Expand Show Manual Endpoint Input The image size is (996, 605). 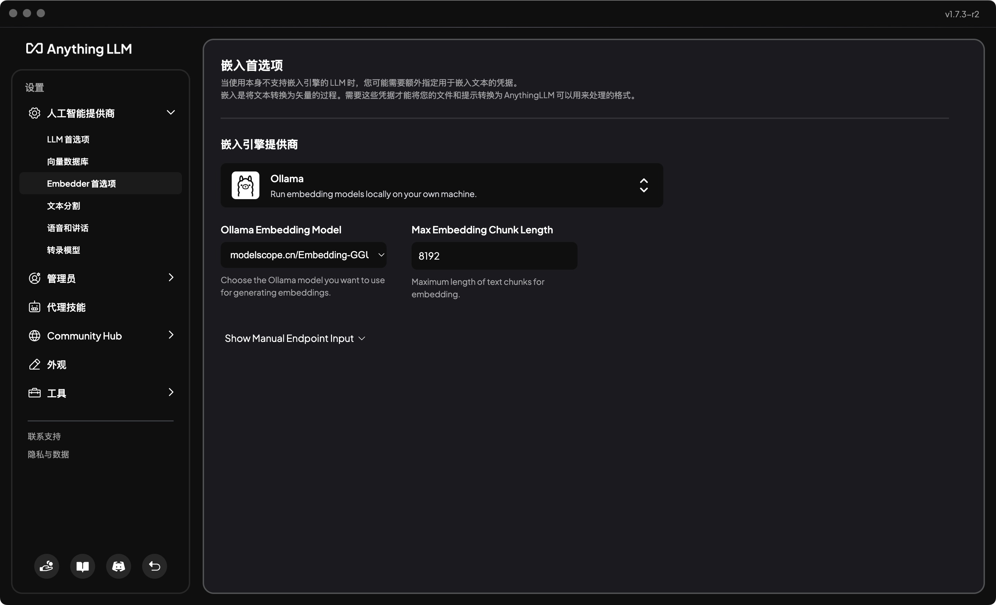295,338
